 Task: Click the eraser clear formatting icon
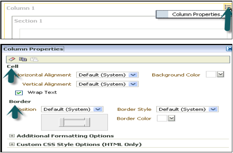pos(12,59)
